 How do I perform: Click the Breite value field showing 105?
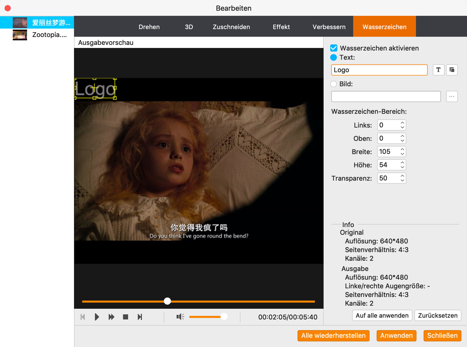[x=388, y=152]
